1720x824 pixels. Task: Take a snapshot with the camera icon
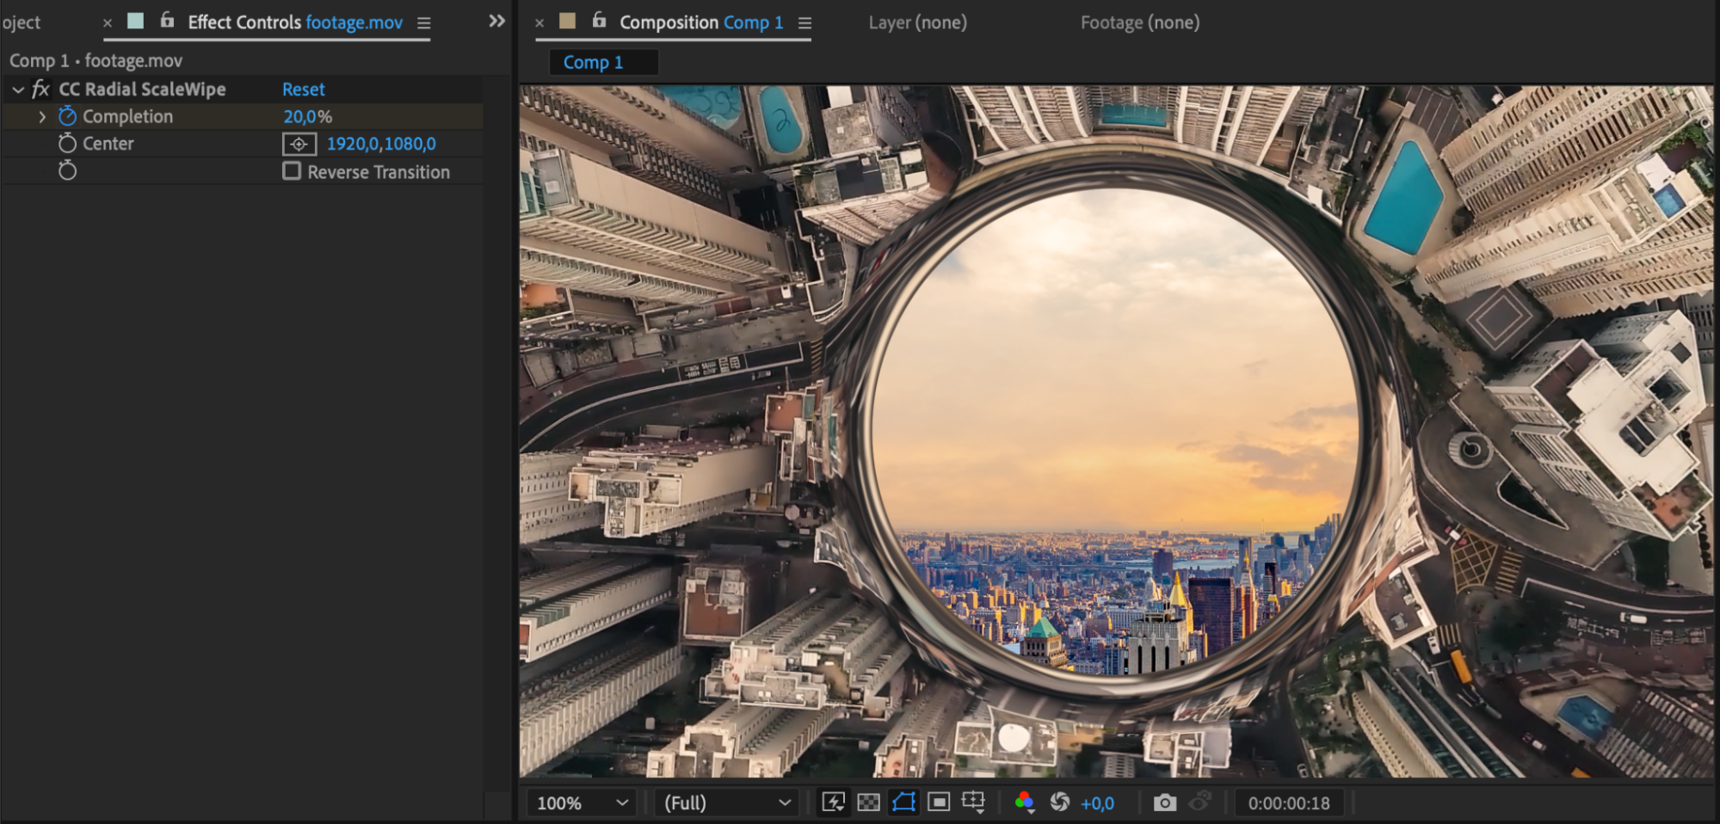pos(1164,802)
